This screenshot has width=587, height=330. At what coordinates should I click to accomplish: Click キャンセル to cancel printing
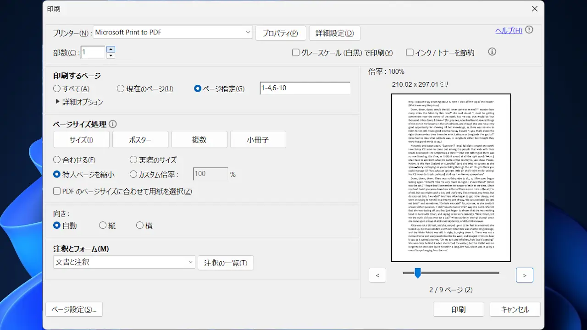click(x=515, y=309)
